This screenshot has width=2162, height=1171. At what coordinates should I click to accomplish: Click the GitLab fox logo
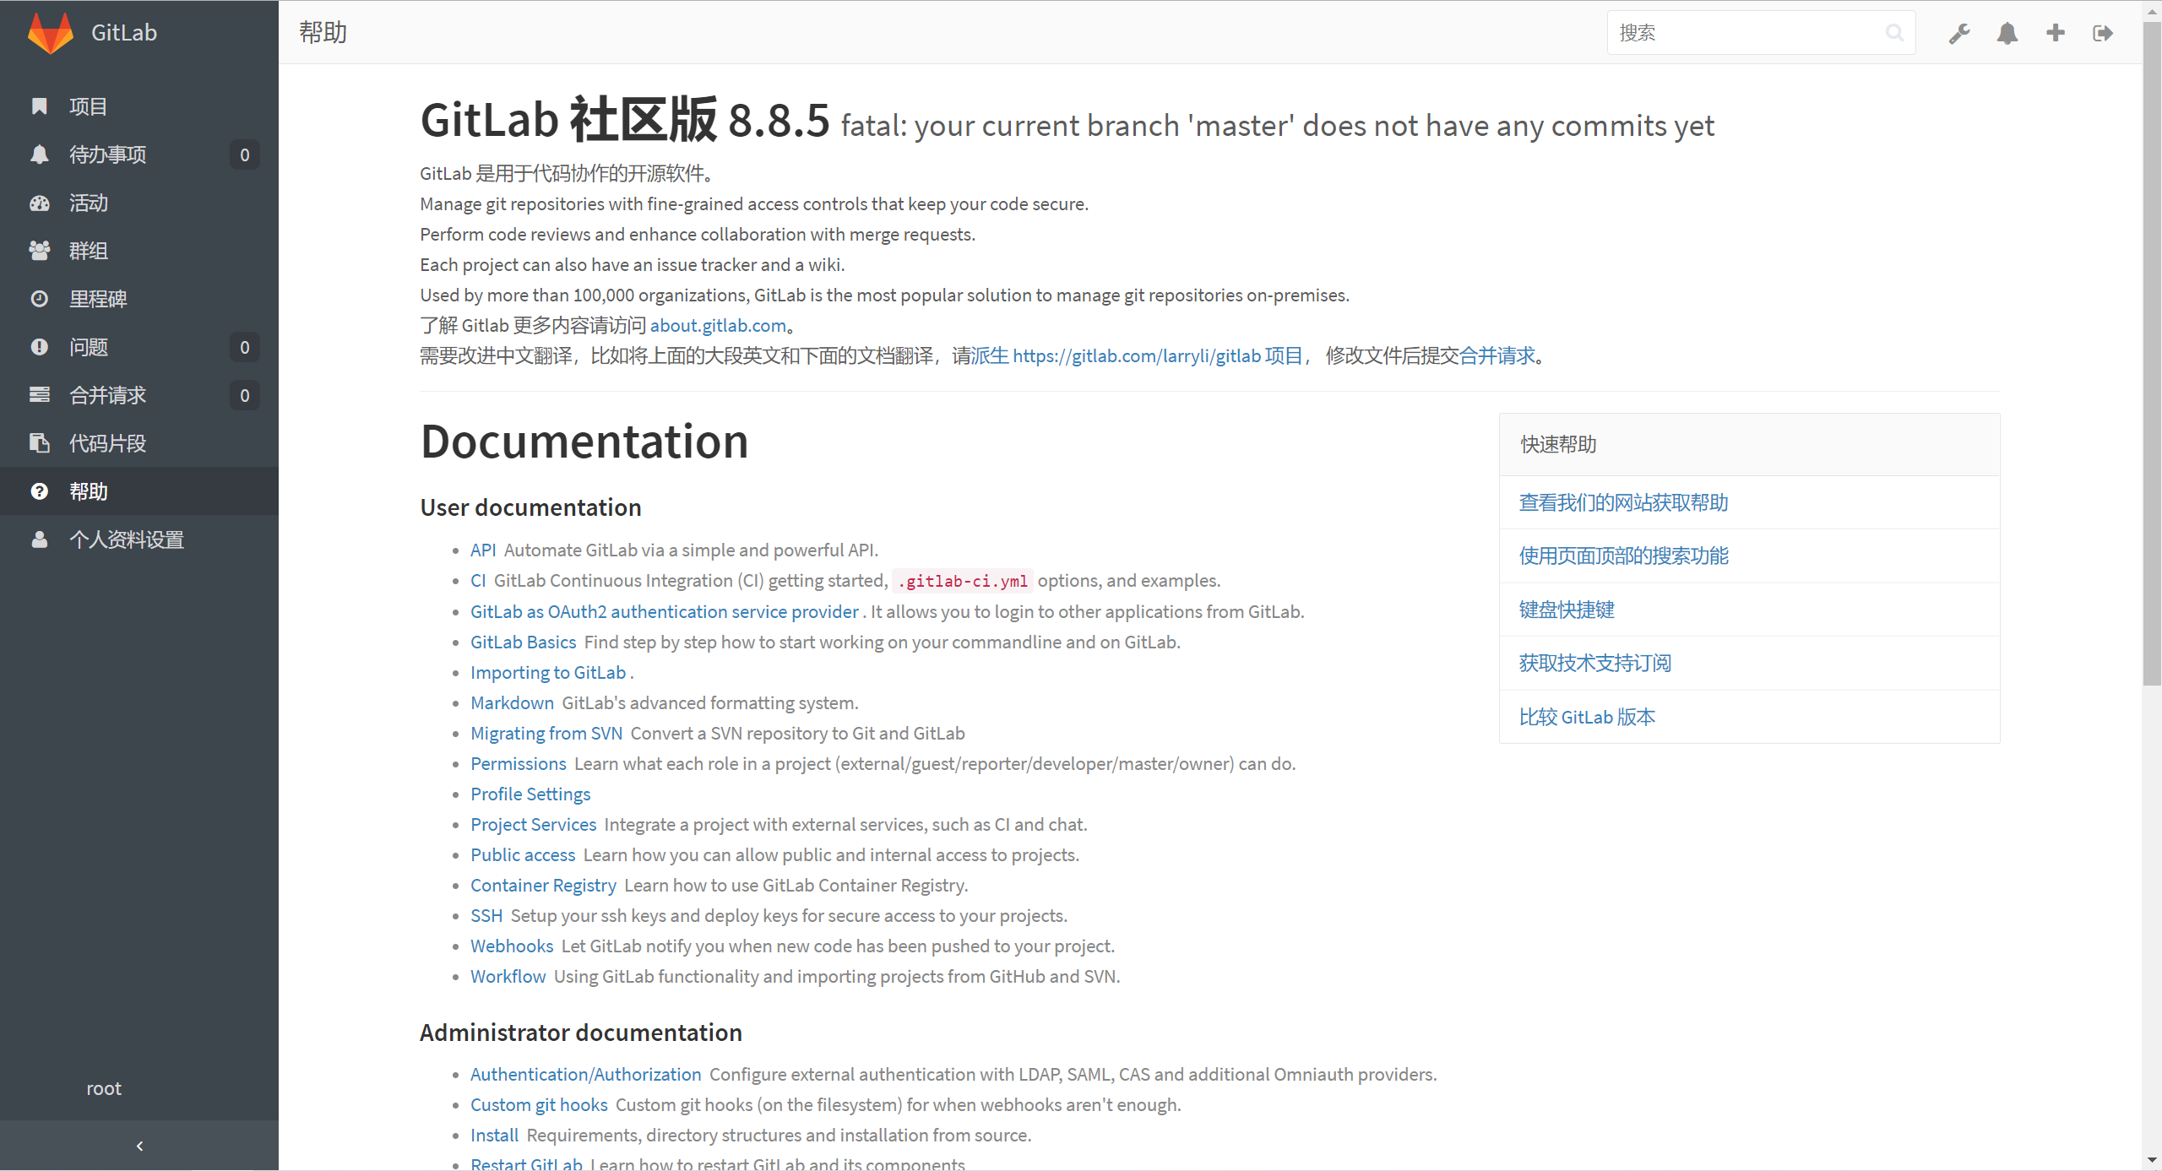(51, 33)
